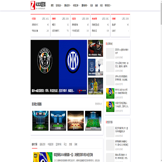
Task: Select the first news tab, underlined in red
Action: coord(35,144)
